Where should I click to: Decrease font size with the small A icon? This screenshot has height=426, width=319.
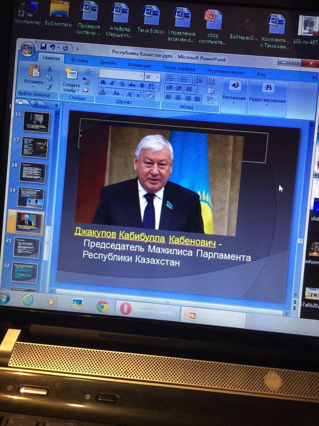(x=138, y=95)
